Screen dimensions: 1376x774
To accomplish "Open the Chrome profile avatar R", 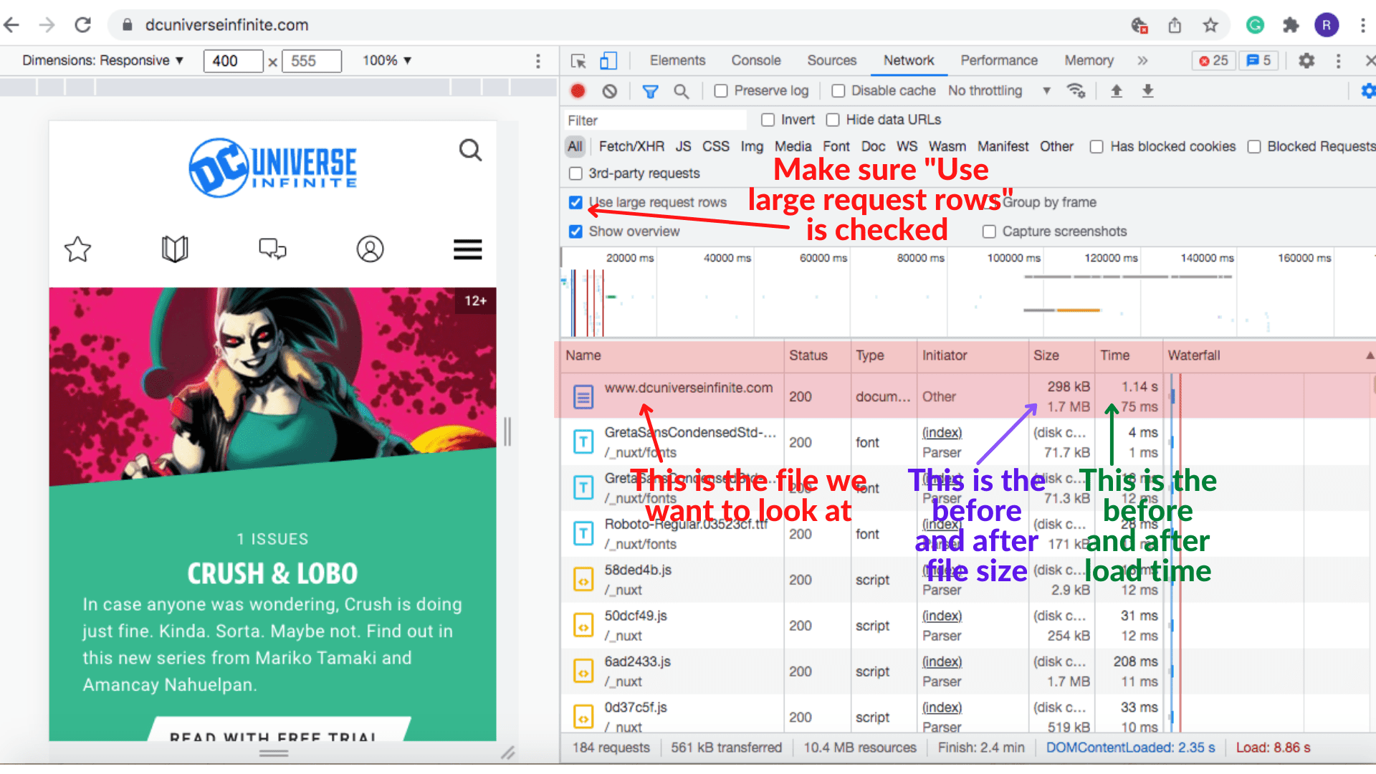I will [x=1327, y=25].
